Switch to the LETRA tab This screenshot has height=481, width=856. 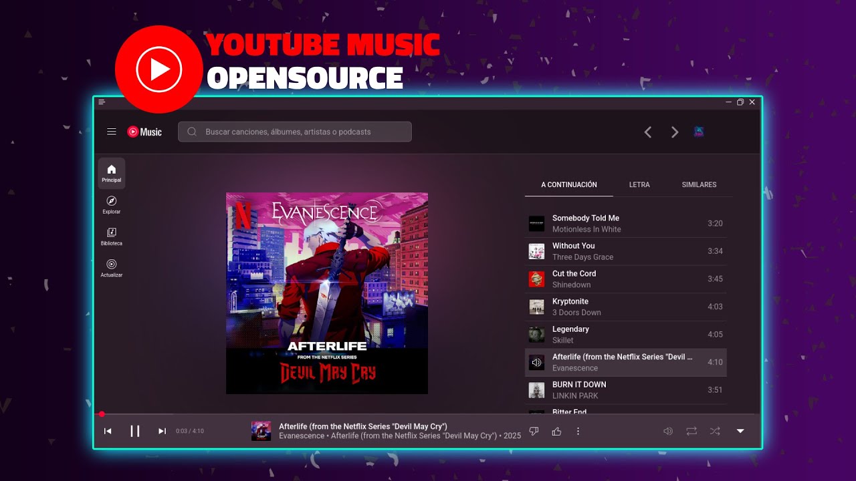tap(639, 184)
